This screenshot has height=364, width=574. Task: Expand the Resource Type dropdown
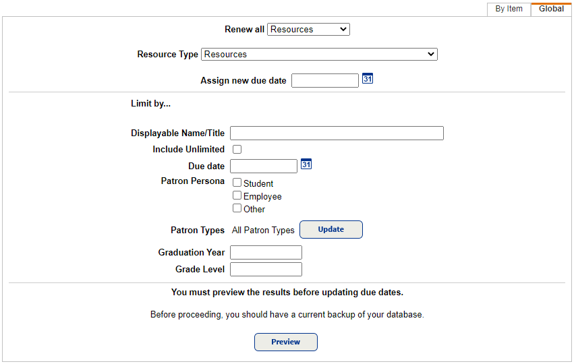click(319, 54)
